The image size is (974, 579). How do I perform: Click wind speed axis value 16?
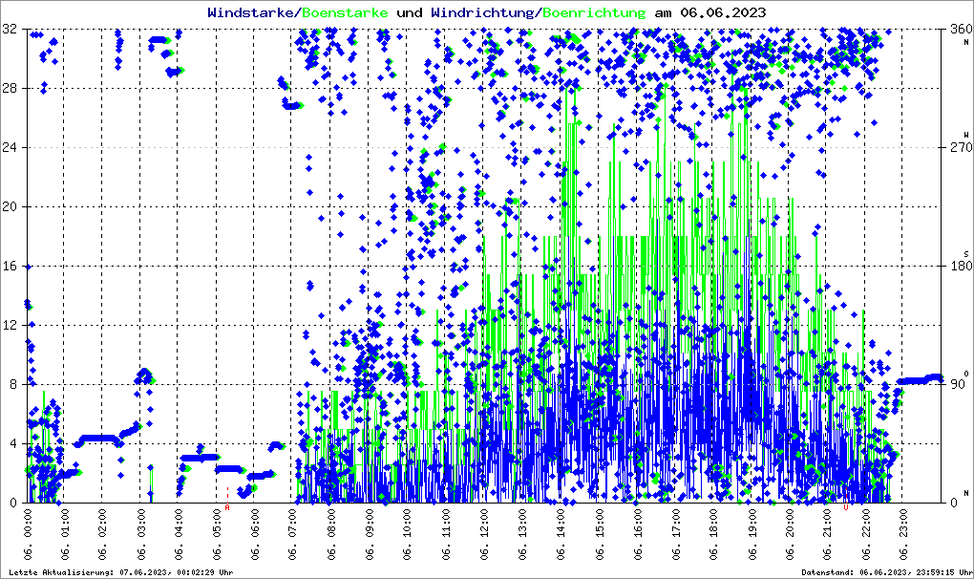[x=10, y=266]
